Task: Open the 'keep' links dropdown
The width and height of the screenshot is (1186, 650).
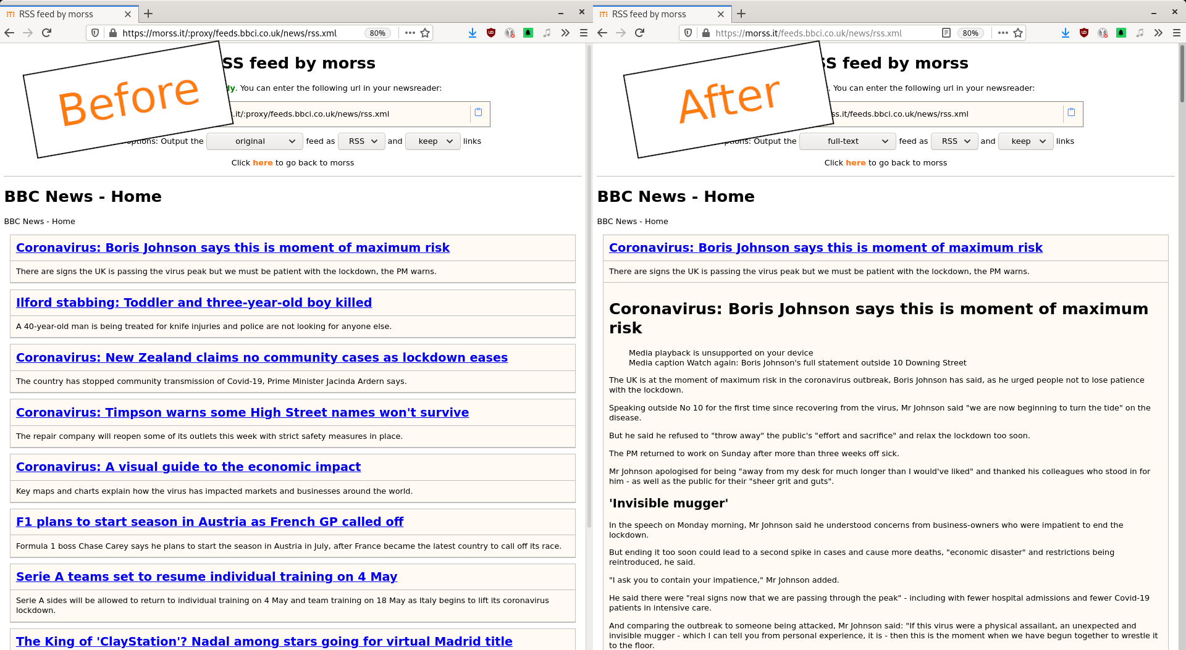Action: coord(432,141)
